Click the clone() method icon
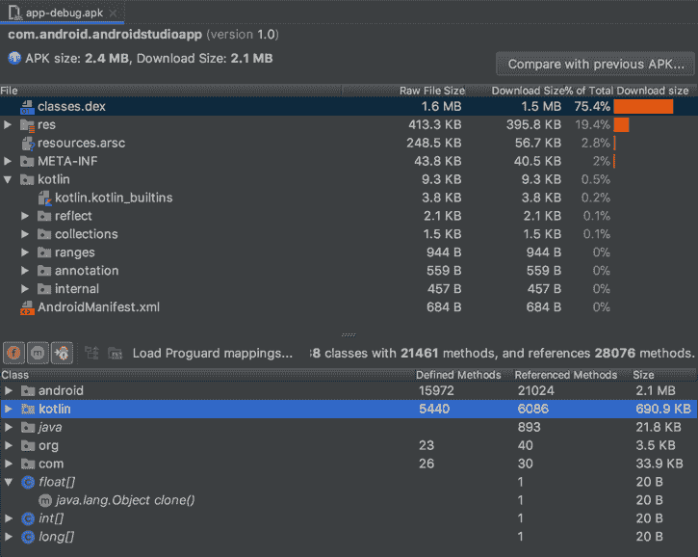Viewport: 698px width, 557px height. pos(45,501)
